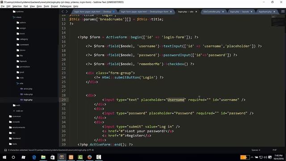Close the login.php — layouts tab
The height and width of the screenshot is (161, 286).
(x=251, y=12)
